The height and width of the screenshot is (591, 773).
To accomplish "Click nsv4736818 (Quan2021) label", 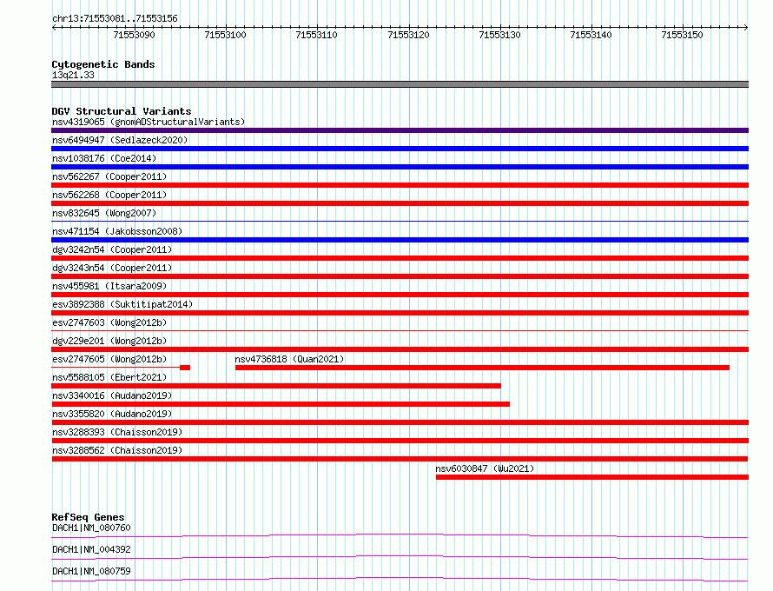I will click(289, 359).
